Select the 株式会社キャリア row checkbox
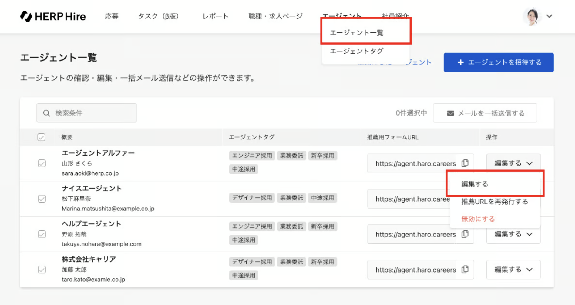 (42, 270)
